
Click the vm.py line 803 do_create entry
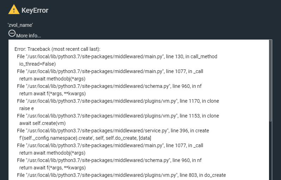121,175
